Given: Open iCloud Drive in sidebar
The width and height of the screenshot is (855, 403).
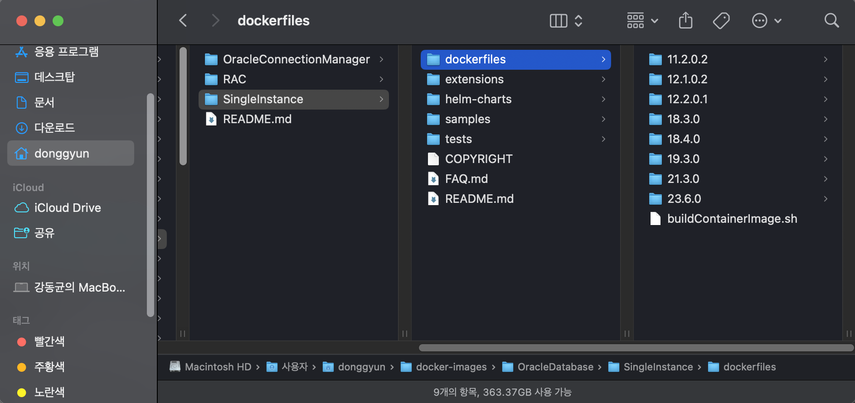Looking at the screenshot, I should coord(68,208).
